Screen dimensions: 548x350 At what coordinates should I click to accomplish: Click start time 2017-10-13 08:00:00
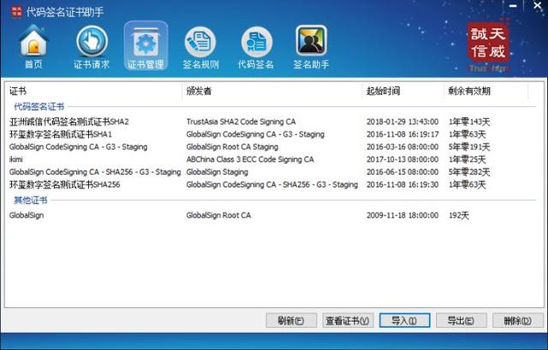[x=402, y=159]
